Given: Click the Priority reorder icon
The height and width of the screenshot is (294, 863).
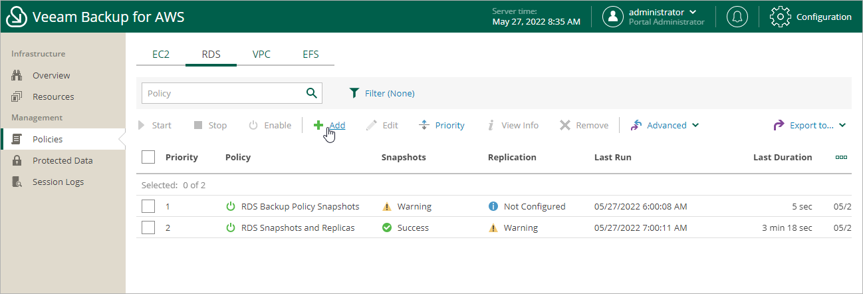Looking at the screenshot, I should tap(425, 125).
